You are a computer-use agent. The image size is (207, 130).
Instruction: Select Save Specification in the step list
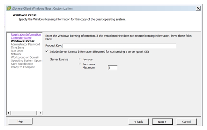click(x=22, y=64)
